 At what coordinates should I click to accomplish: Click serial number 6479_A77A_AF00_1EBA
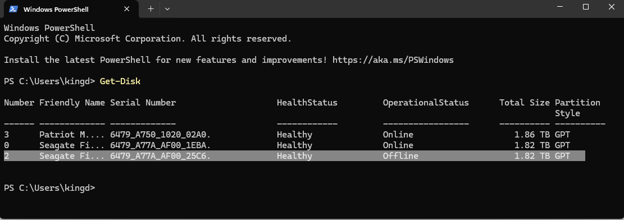coord(161,145)
